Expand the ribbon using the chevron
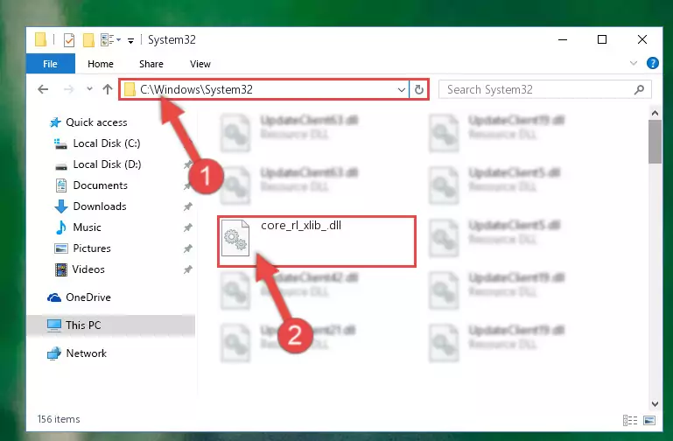The image size is (673, 441). [633, 64]
